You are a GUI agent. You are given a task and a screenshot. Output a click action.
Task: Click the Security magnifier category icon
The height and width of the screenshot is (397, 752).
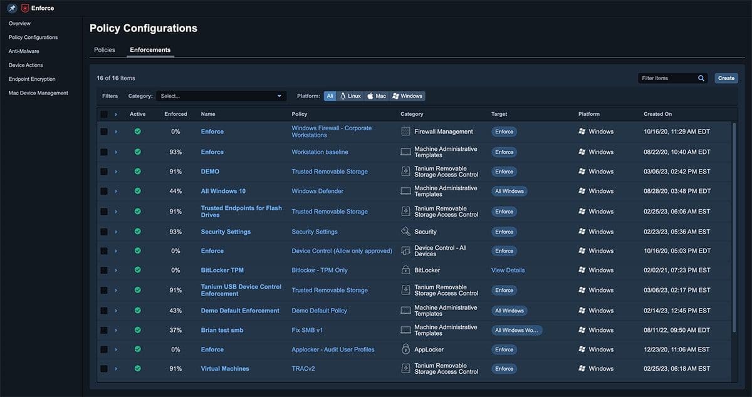click(405, 232)
